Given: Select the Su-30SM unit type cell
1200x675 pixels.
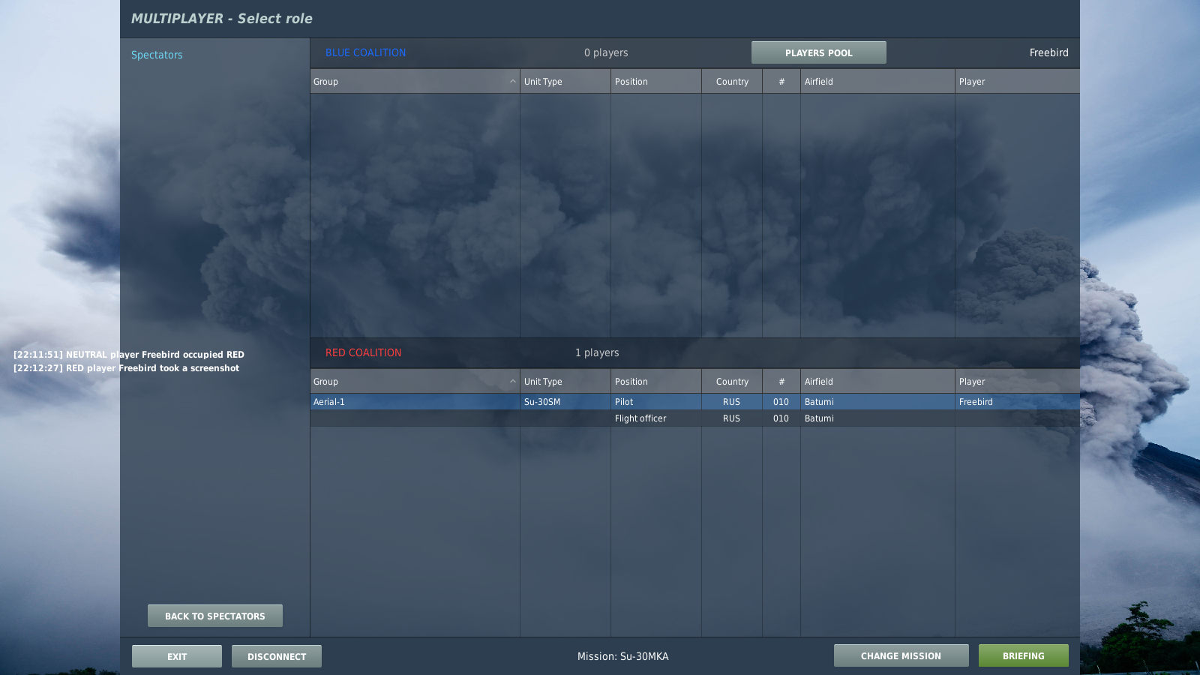Looking at the screenshot, I should (x=565, y=402).
